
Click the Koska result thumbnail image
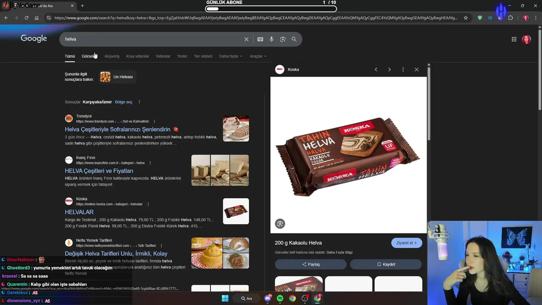coord(236,211)
